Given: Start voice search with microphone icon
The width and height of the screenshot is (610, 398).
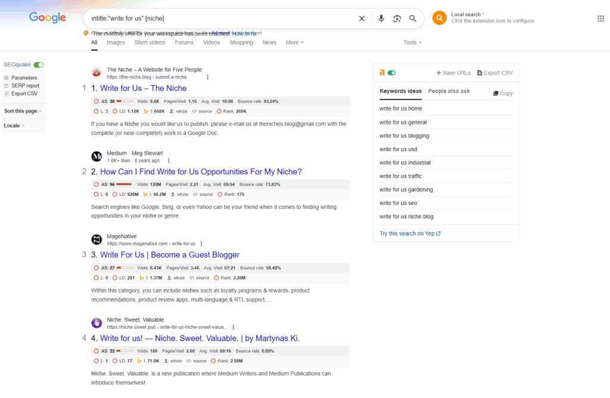Looking at the screenshot, I should [381, 18].
